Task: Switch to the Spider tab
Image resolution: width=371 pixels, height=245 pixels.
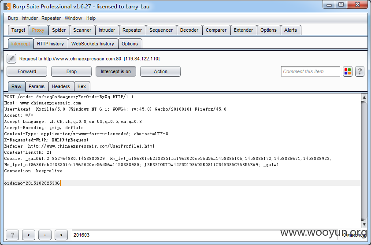Action: 59,30
